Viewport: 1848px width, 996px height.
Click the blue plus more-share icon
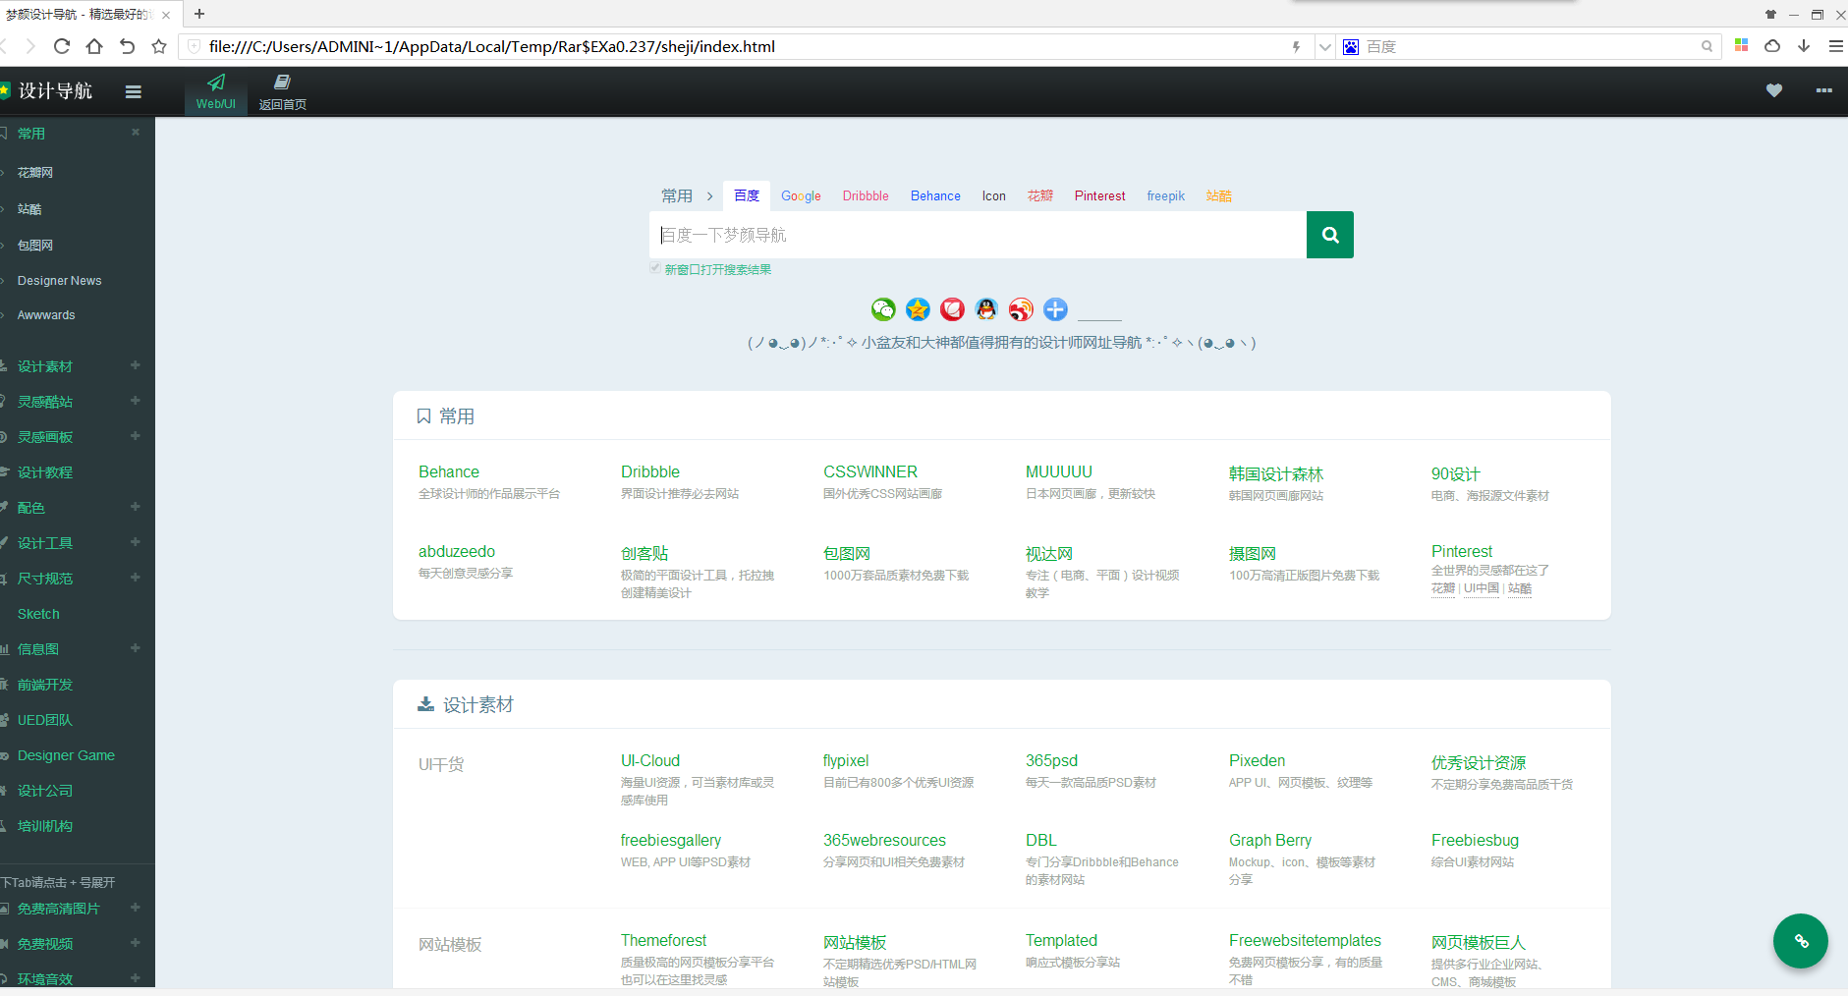(1055, 309)
